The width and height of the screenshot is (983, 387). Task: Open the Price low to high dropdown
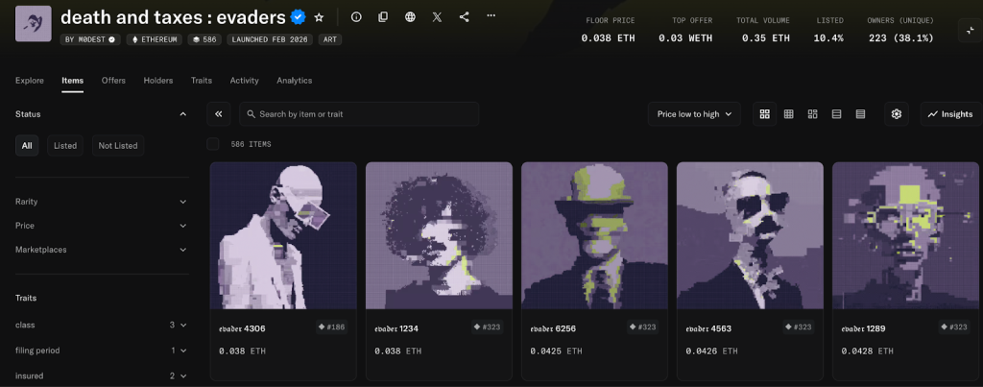point(693,114)
